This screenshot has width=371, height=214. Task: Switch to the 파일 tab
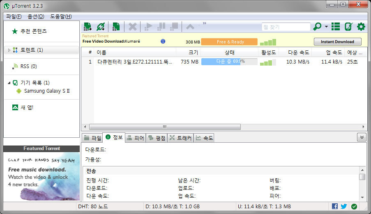(x=93, y=138)
